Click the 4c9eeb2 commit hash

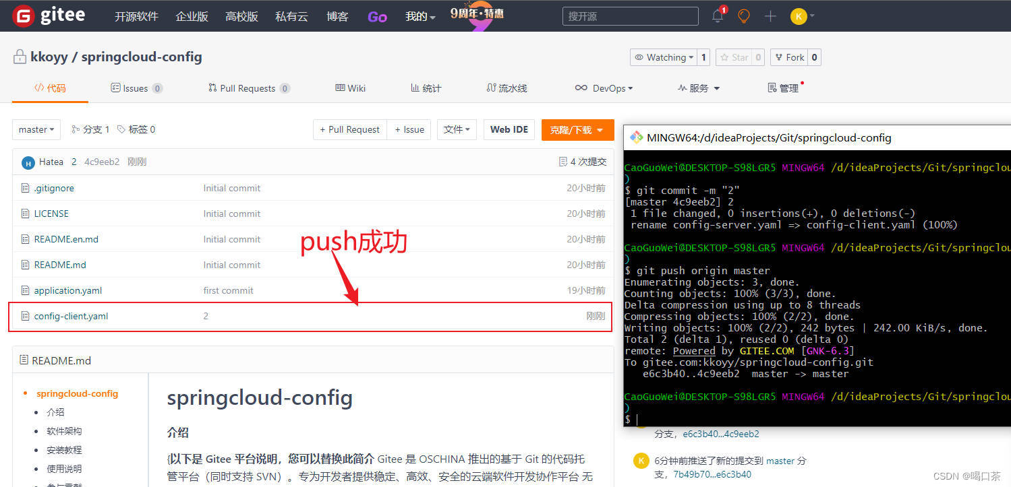point(102,162)
